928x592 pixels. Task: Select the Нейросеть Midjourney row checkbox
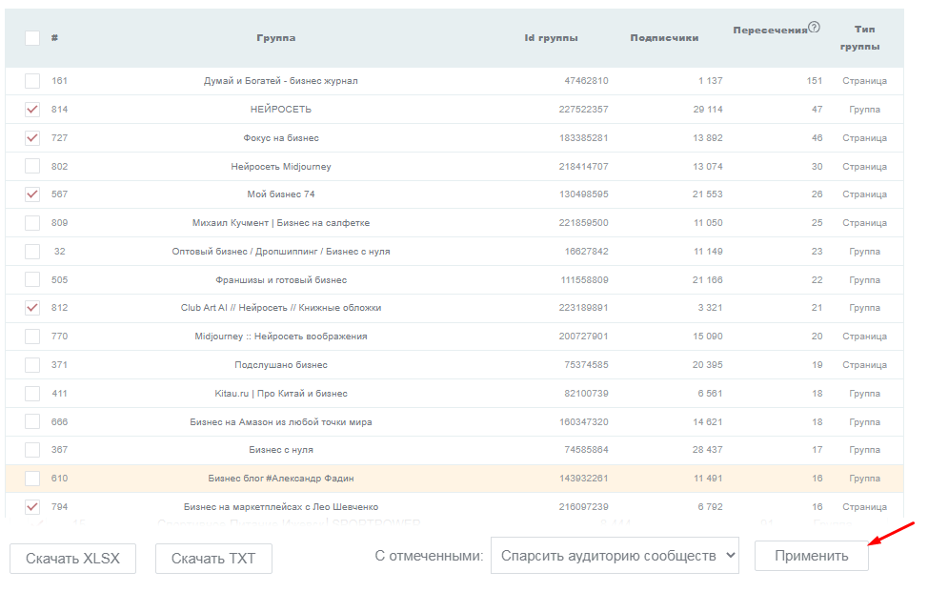click(32, 167)
